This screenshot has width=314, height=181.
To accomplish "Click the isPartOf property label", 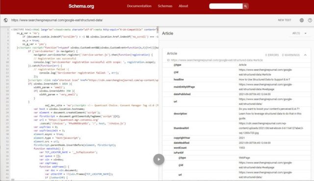I will 179,152.
